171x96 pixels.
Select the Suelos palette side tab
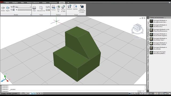point(148,59)
